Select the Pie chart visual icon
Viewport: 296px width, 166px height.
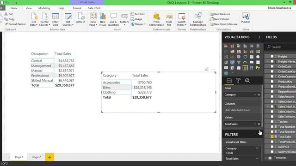tap(239, 57)
